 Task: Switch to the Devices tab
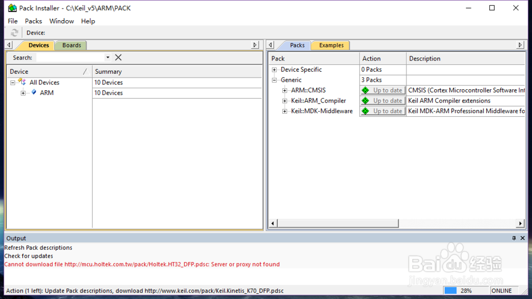[38, 45]
